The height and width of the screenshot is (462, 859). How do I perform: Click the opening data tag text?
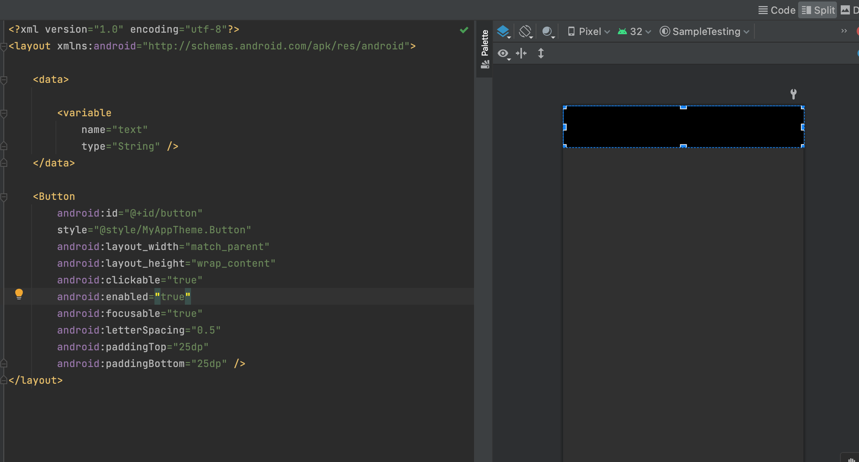point(51,79)
